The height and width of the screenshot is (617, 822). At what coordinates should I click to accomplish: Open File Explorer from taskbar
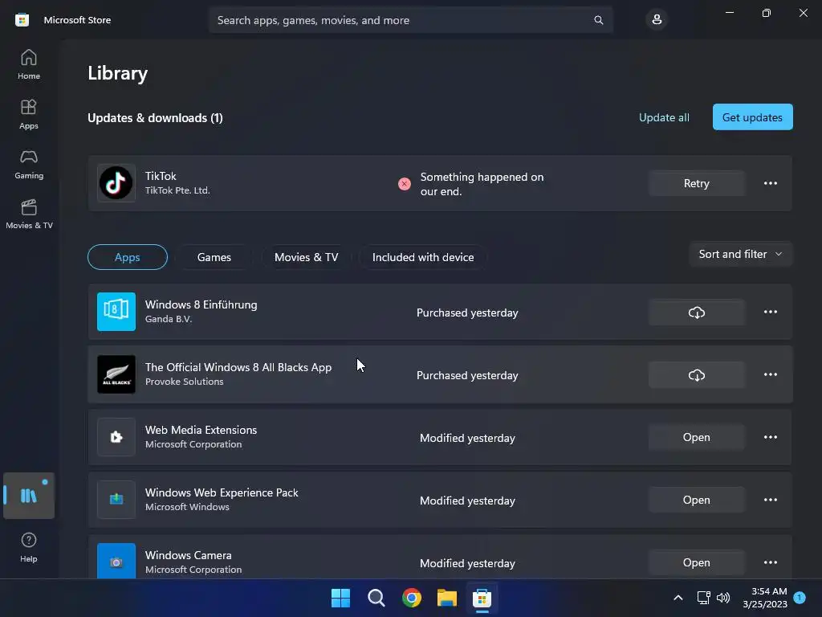[446, 598]
